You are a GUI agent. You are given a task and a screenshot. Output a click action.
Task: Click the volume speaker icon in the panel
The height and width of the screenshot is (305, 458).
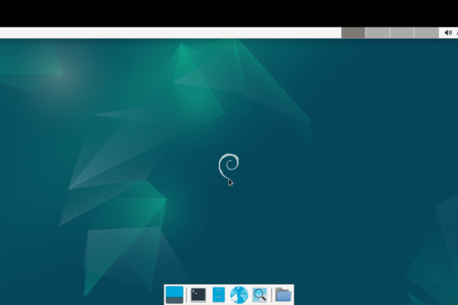coord(448,33)
